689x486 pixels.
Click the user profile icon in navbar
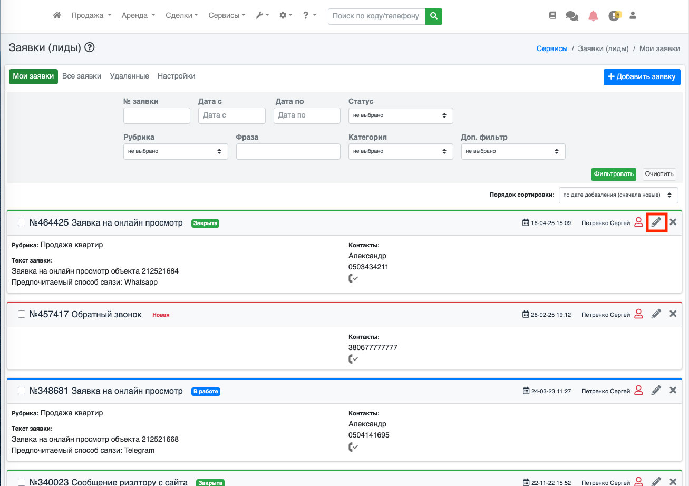633,16
